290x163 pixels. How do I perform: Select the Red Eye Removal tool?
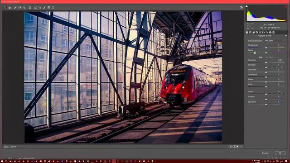[40, 8]
